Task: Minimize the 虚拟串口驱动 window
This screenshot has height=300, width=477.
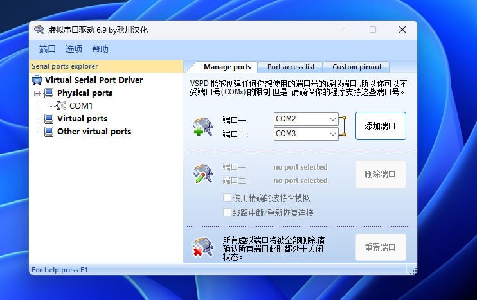Action: tap(344, 30)
